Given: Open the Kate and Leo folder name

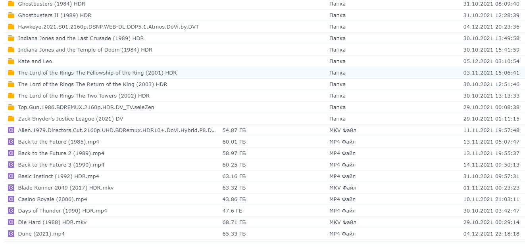Looking at the screenshot, I should (x=35, y=61).
